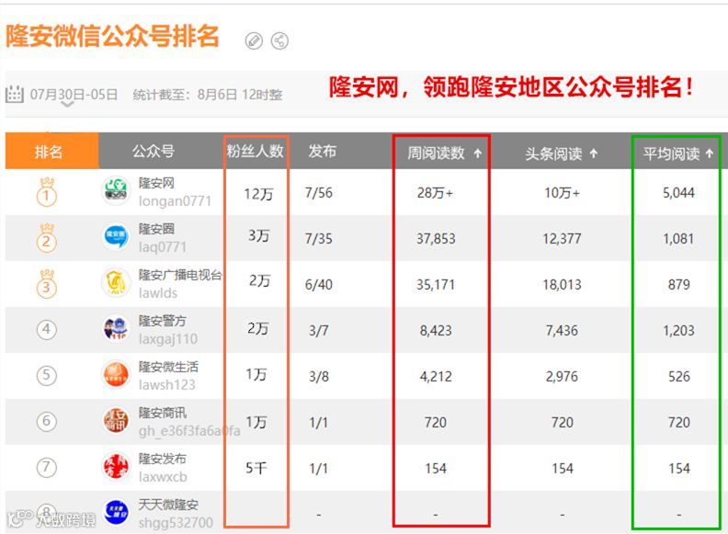This screenshot has height=534, width=728.
Task: Click the 隆安警方 account avatar
Action: point(116,328)
